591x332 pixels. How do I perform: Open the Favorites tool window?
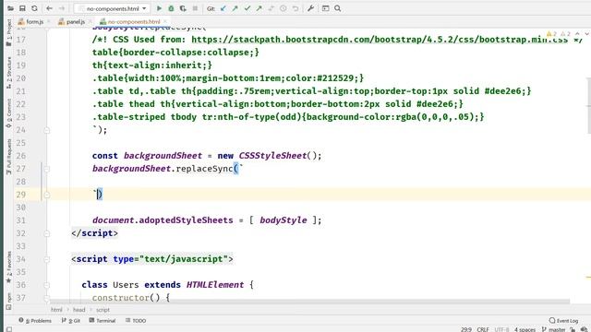pos(8,267)
